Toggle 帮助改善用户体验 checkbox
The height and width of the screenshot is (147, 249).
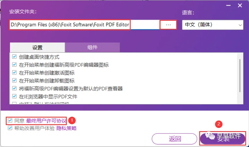pos(10,128)
